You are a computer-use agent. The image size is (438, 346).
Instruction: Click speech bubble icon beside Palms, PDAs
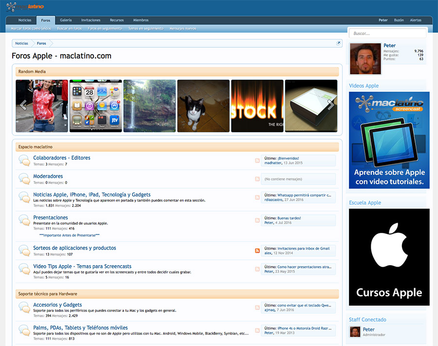coord(25,330)
